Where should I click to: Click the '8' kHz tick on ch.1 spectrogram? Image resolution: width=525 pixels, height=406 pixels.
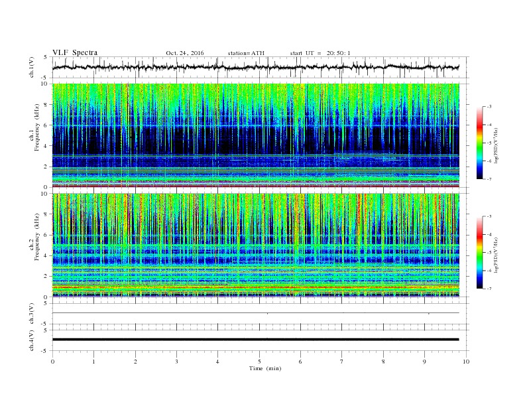pos(46,105)
